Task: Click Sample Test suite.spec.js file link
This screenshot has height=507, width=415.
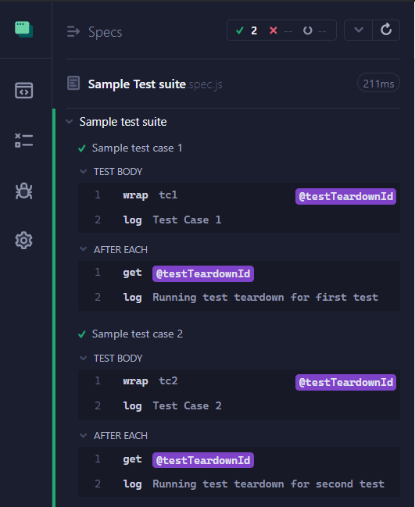Action: [155, 84]
